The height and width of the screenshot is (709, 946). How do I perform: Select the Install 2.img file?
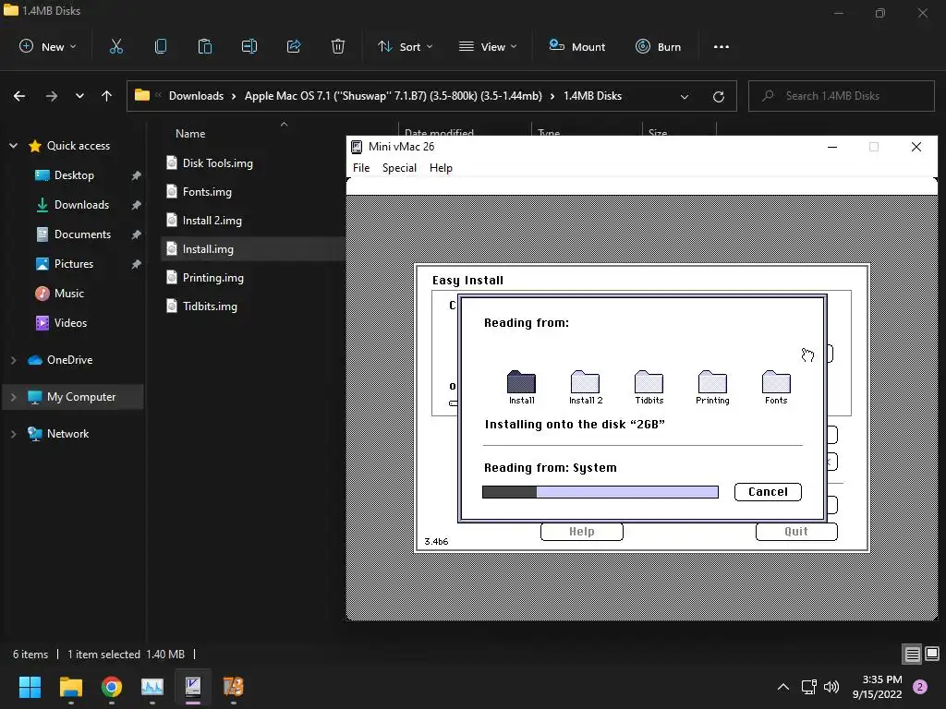212,220
